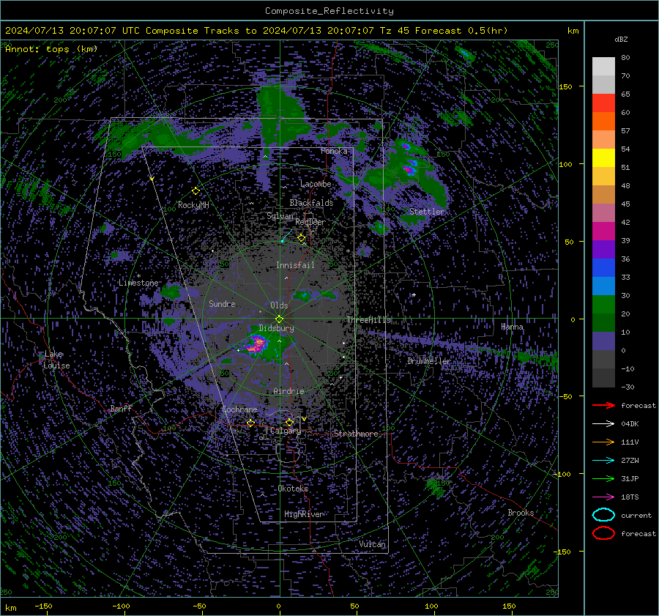Click the Drumheller city label

click(428, 361)
